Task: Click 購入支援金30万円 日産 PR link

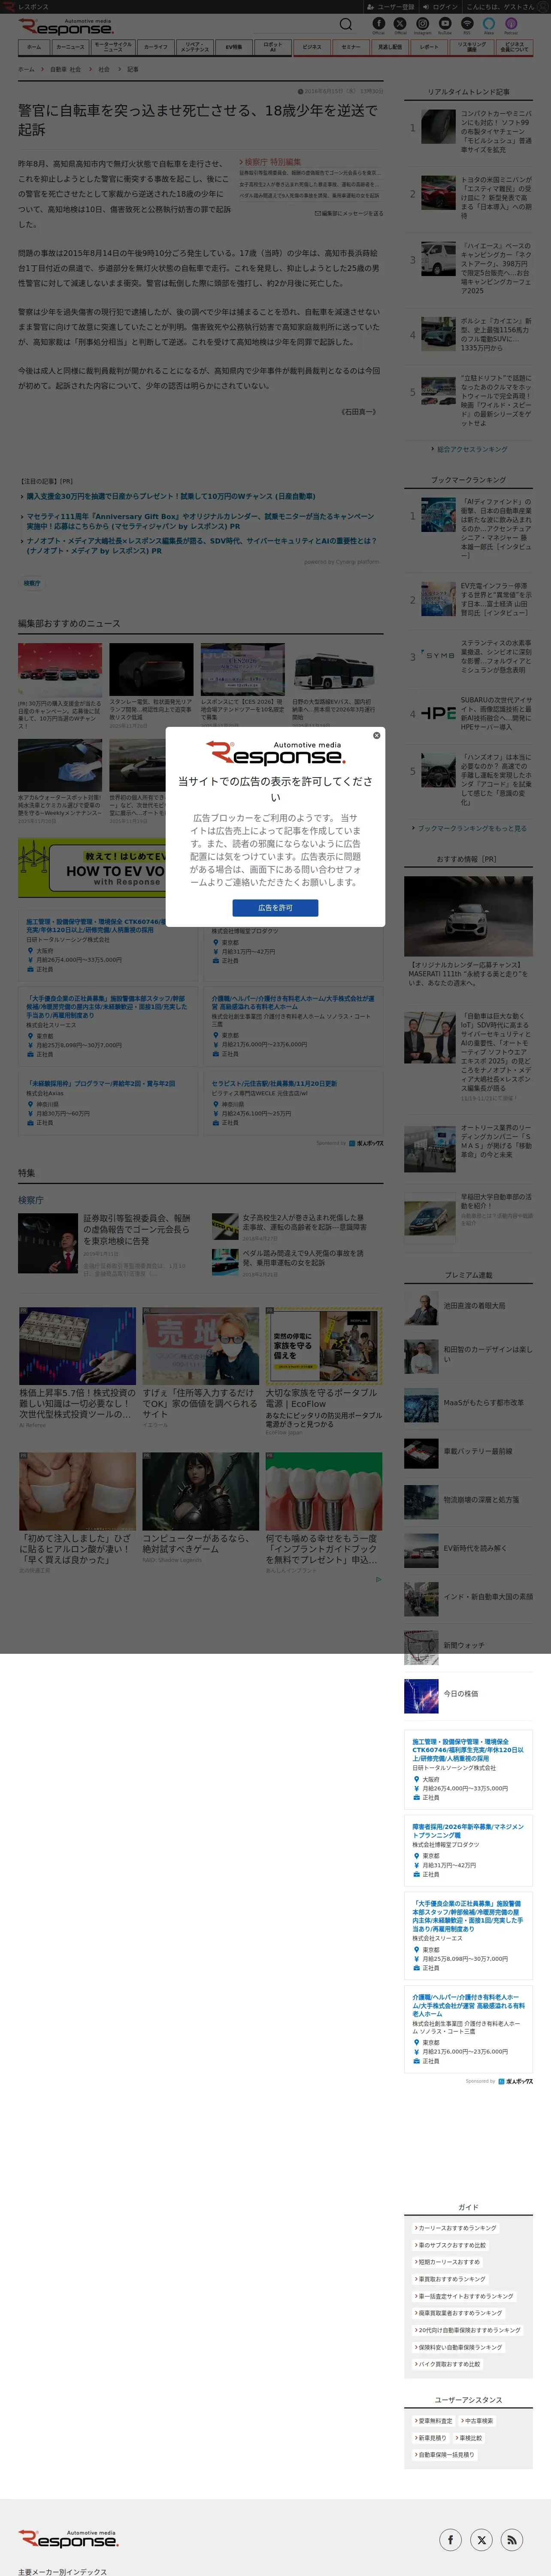Action: click(x=170, y=496)
